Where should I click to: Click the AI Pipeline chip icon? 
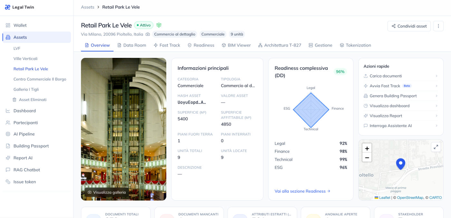click(8, 134)
